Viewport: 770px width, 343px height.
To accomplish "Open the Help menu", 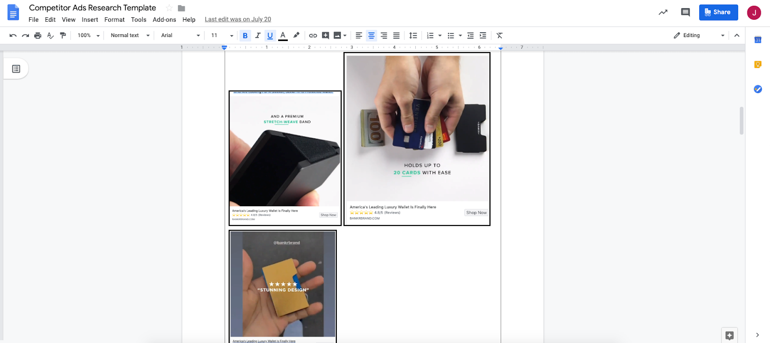I will point(189,20).
